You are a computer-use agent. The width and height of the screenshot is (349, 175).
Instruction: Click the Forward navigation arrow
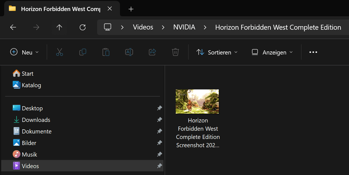point(36,27)
